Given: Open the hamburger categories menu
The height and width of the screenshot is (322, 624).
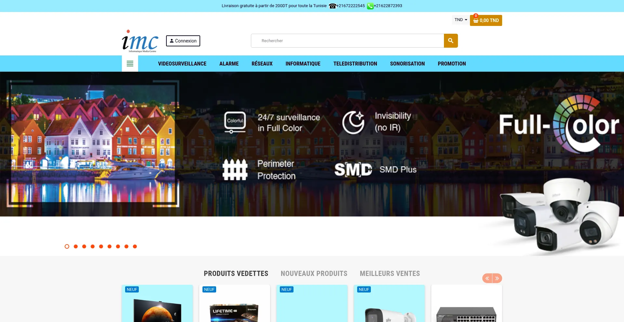Looking at the screenshot, I should [x=130, y=64].
